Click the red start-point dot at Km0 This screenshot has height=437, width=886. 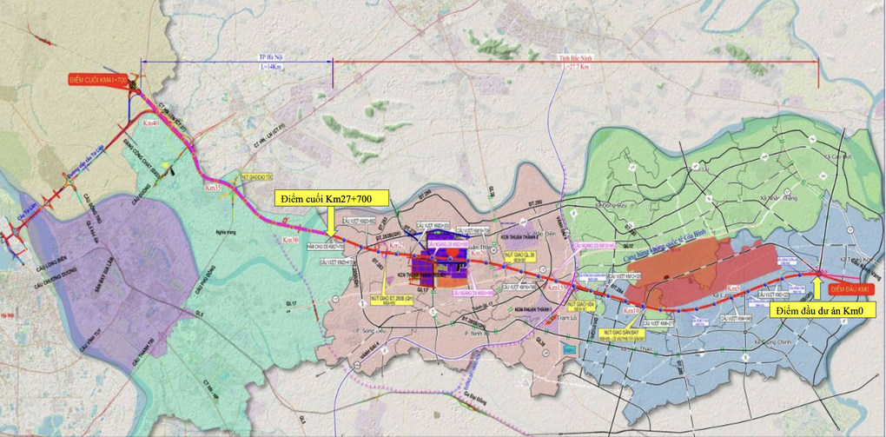point(817,275)
